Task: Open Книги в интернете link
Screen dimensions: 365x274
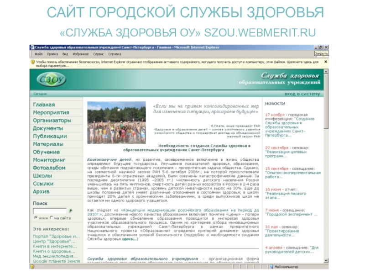Action: (55, 246)
